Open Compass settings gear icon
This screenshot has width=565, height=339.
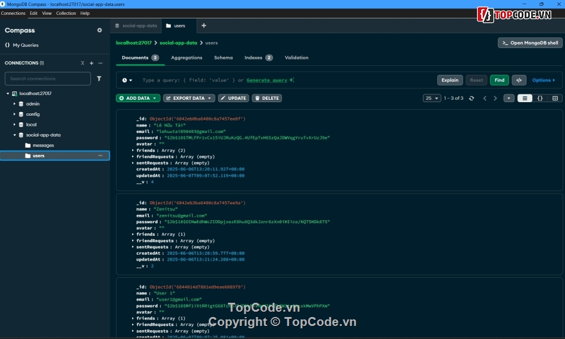(x=99, y=30)
